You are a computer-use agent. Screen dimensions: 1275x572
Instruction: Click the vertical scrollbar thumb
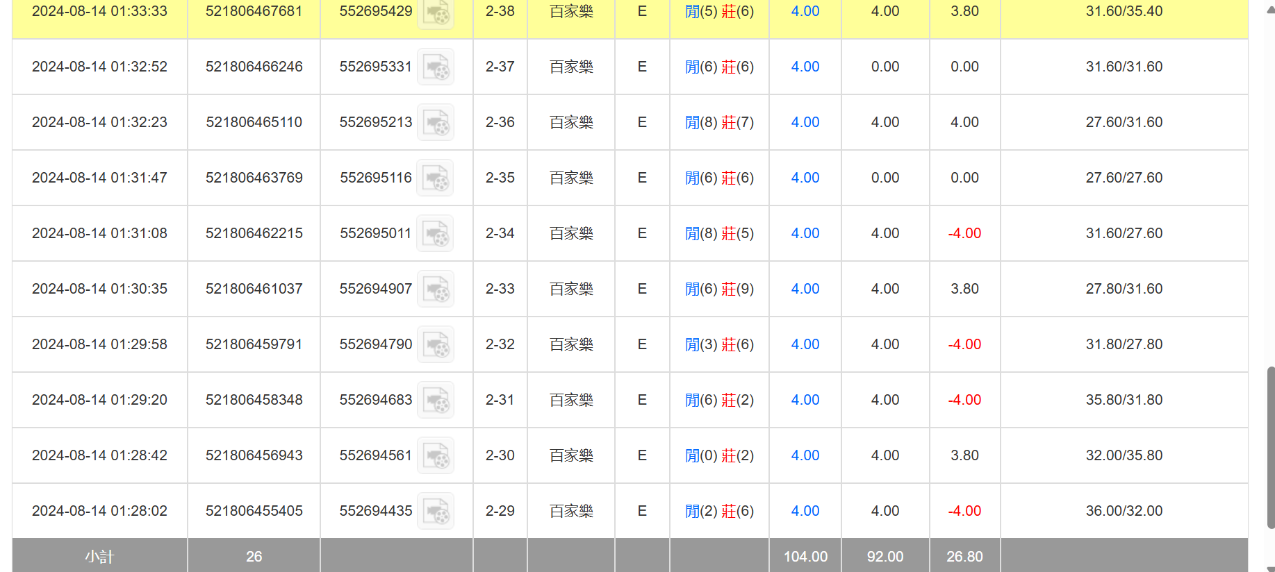pos(1270,448)
